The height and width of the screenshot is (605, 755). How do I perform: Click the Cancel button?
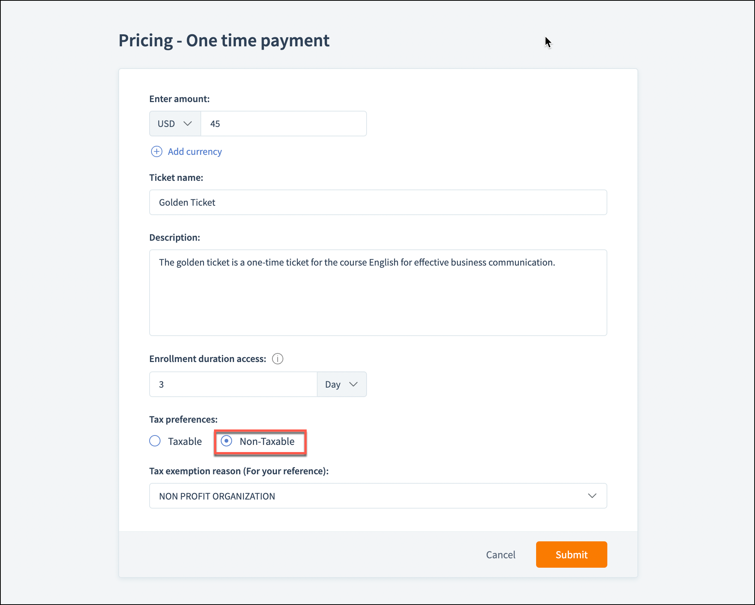pos(500,555)
